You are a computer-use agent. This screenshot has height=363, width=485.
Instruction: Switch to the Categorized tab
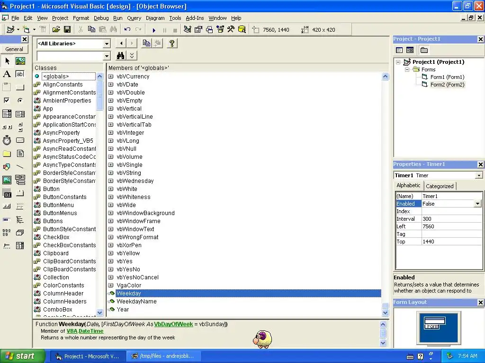[x=440, y=186]
